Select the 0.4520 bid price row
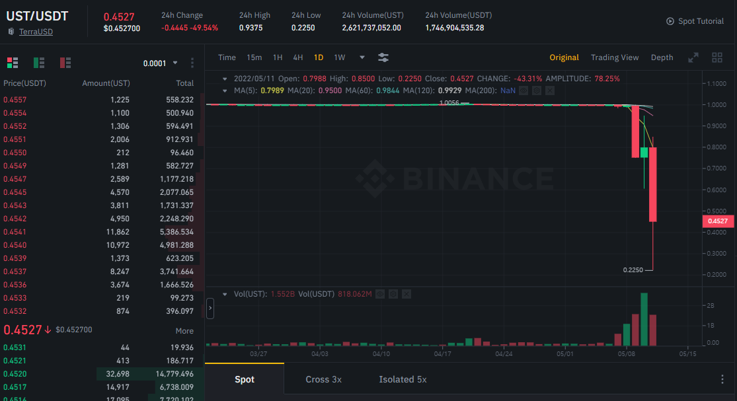This screenshot has width=737, height=401. point(102,374)
